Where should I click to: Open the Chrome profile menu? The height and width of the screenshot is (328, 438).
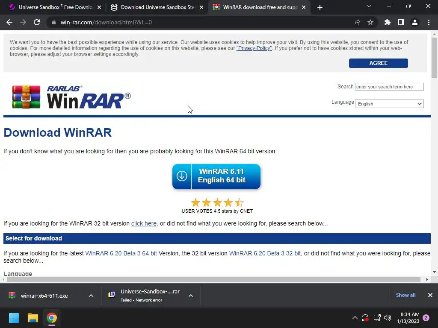click(415, 22)
